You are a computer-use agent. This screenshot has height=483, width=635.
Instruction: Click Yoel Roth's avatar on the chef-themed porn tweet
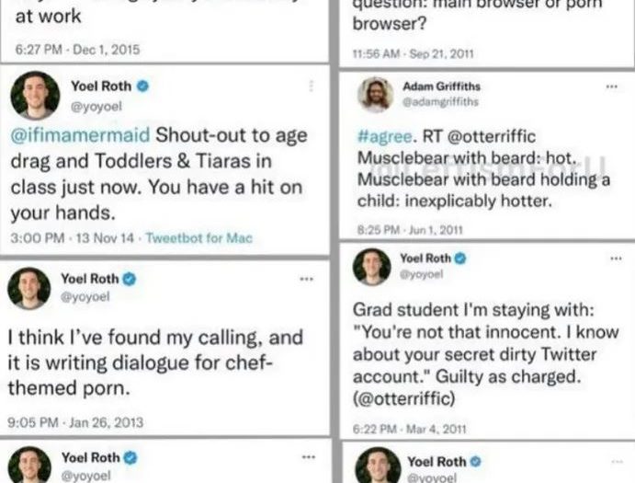(29, 287)
